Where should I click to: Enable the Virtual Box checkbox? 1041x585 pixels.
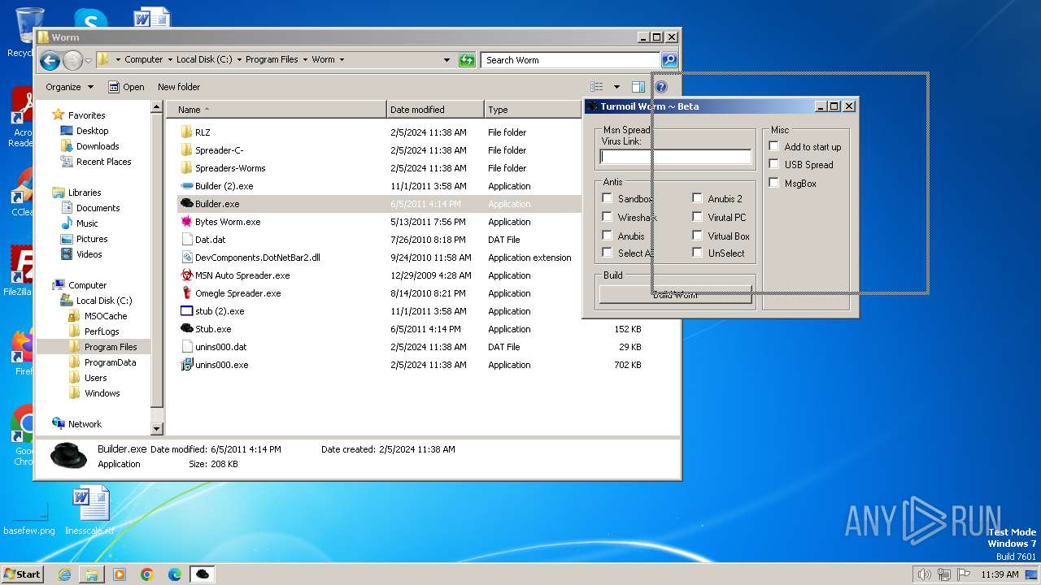(698, 236)
